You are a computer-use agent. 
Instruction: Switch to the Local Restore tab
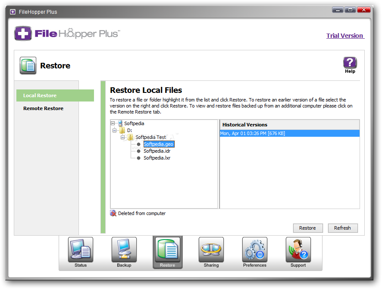point(55,95)
